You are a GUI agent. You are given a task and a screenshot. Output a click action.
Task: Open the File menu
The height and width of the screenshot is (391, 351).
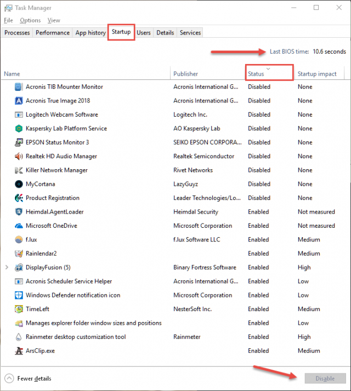pos(8,20)
